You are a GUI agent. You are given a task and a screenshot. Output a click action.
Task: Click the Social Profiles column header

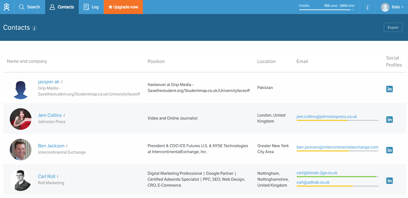coord(394,61)
